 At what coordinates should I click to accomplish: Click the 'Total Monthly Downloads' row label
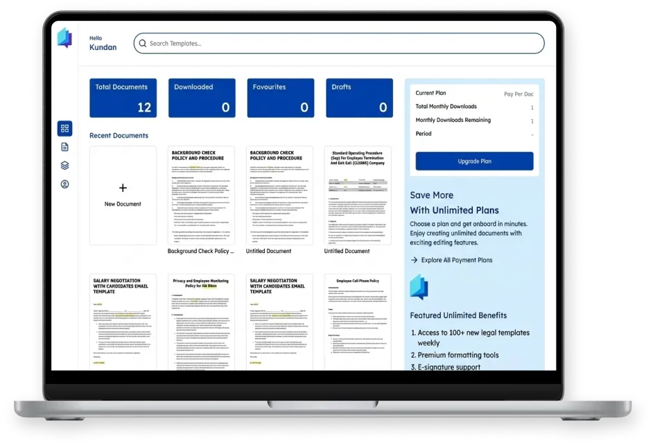click(446, 106)
